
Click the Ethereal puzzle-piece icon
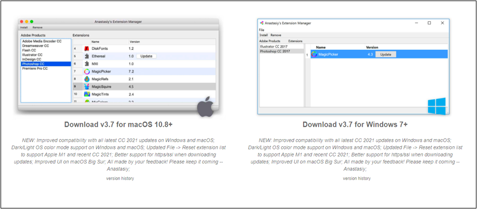click(x=87, y=56)
